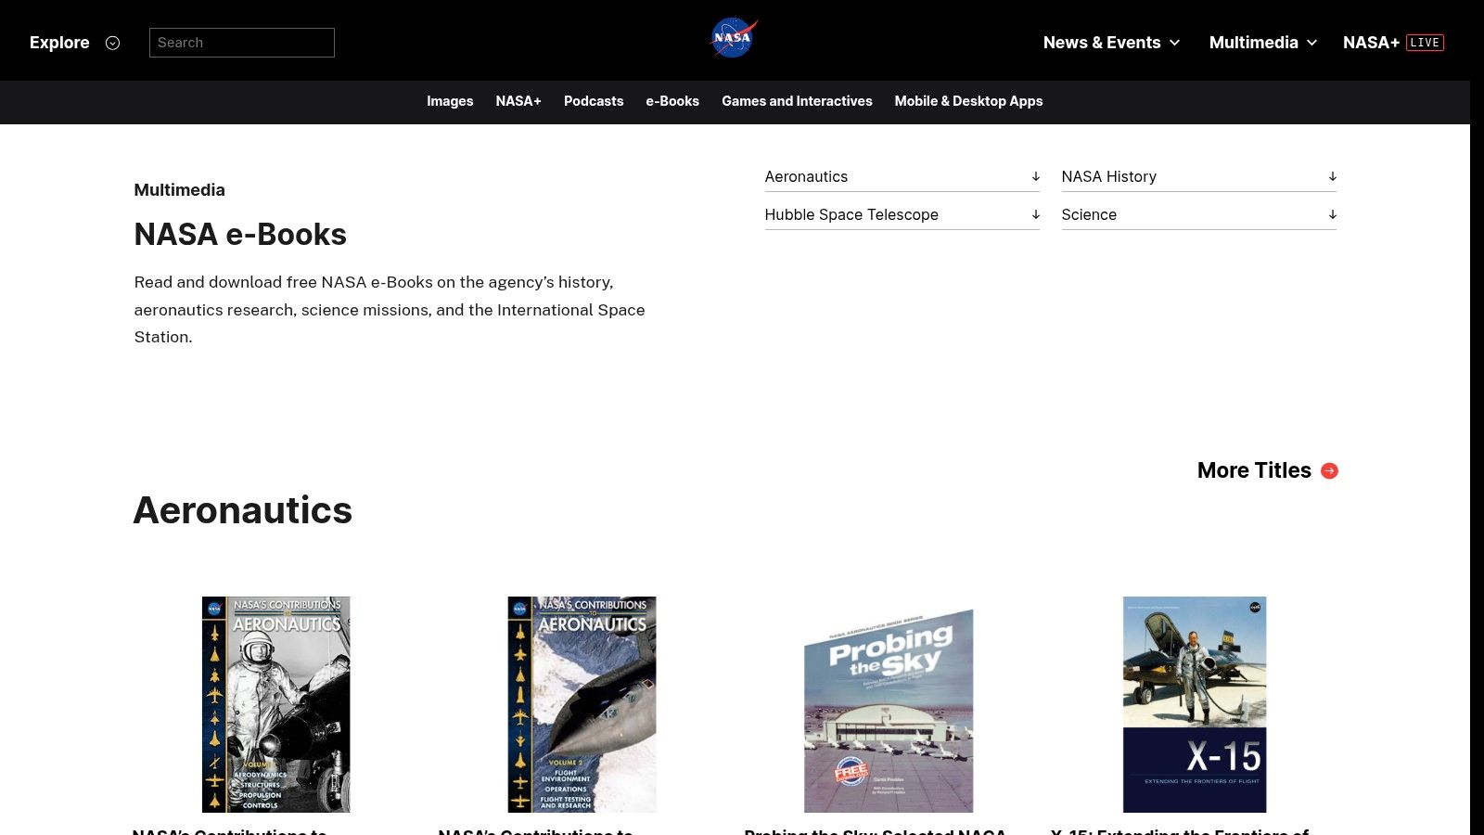Click the NASA+ link in top header
The width and height of the screenshot is (1484, 835).
pos(1371,43)
